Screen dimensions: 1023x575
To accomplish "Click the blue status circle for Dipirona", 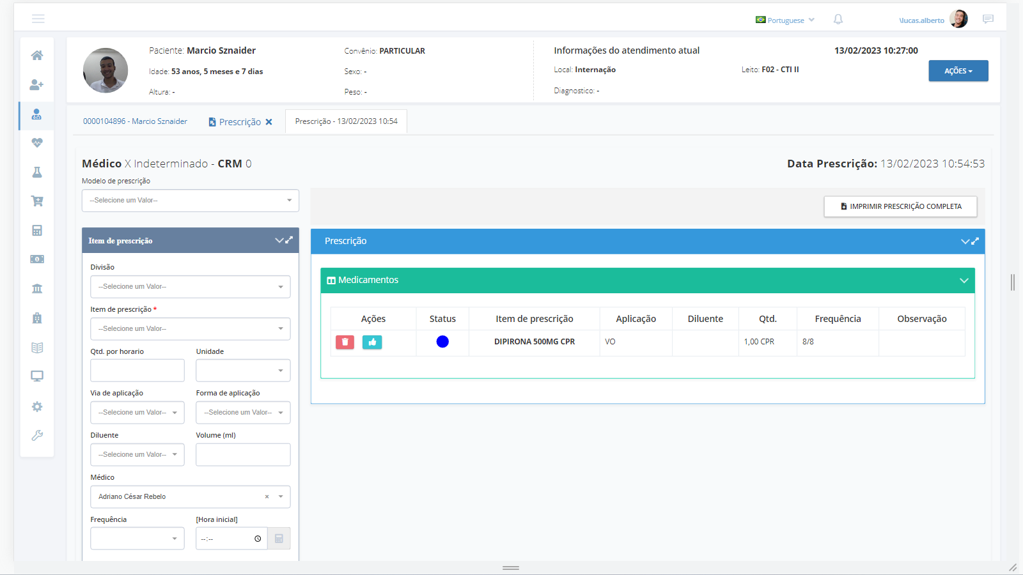I will (x=442, y=342).
